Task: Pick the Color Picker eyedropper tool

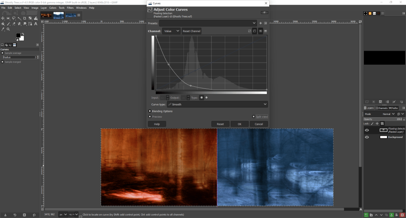Action: [x=3, y=29]
